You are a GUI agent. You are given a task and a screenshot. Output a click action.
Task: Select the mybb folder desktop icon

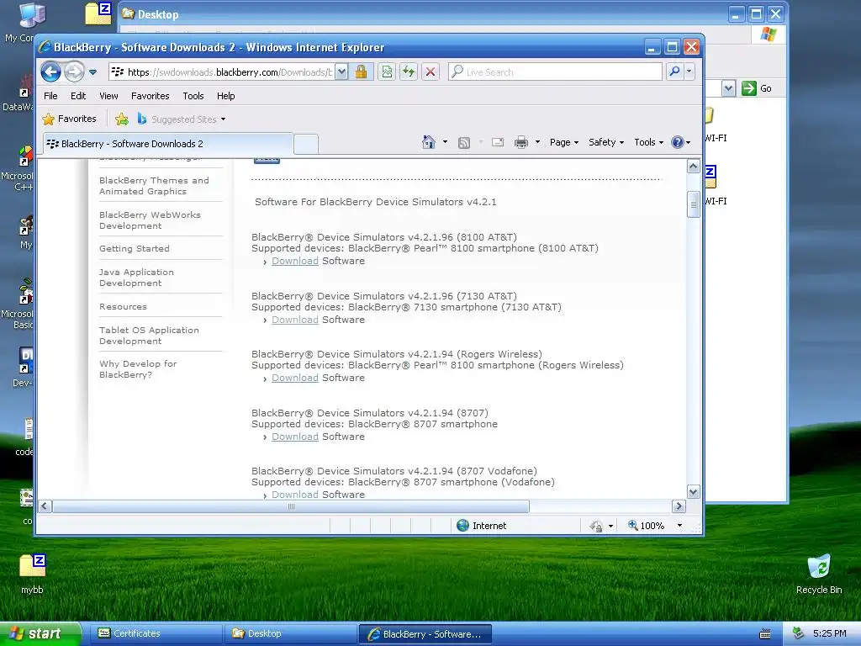coord(32,574)
